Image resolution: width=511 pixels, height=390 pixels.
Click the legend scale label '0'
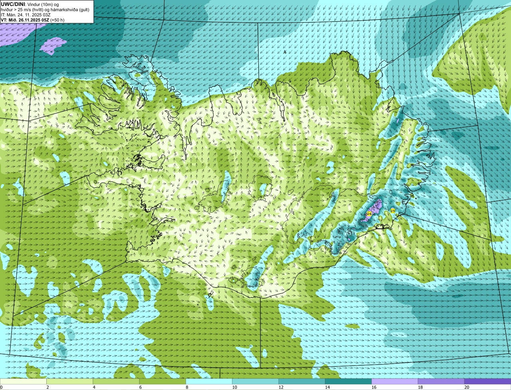pyautogui.click(x=1, y=387)
